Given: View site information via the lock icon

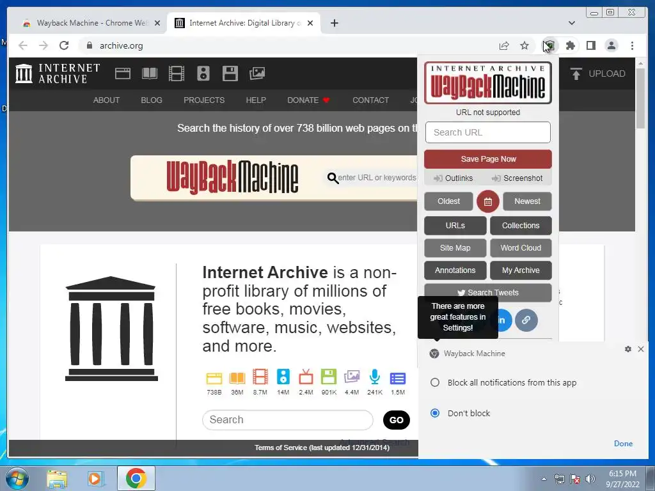Looking at the screenshot, I should [x=89, y=45].
